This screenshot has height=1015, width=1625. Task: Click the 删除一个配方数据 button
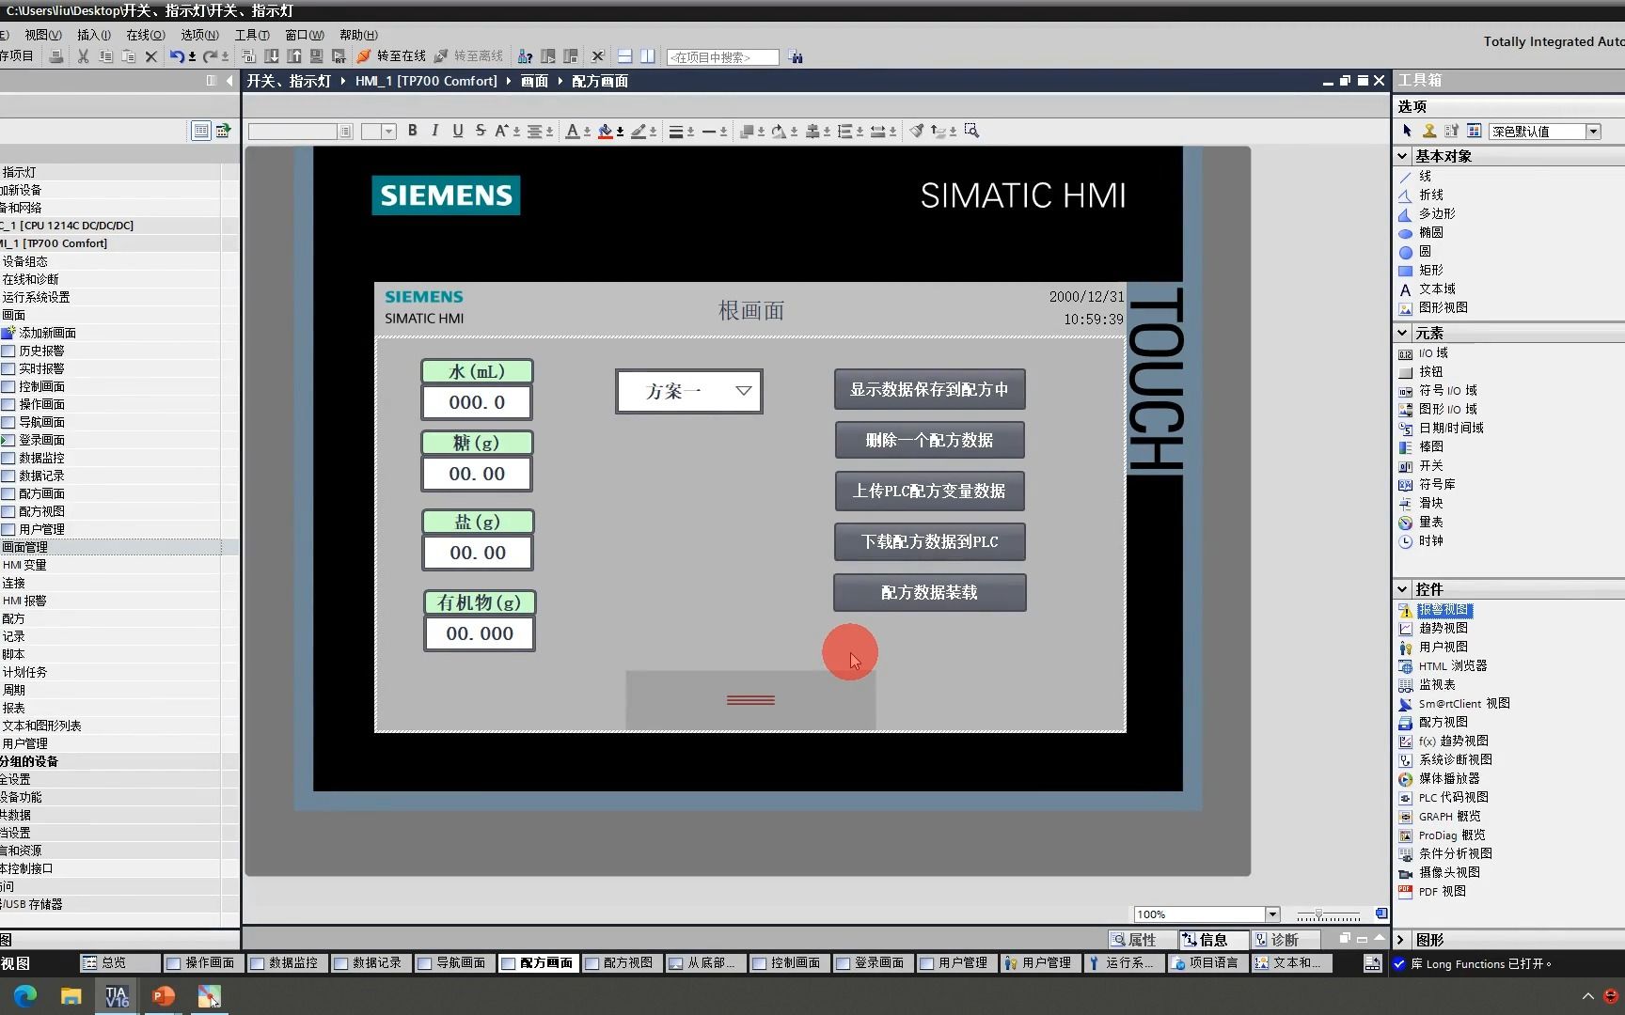click(x=929, y=440)
